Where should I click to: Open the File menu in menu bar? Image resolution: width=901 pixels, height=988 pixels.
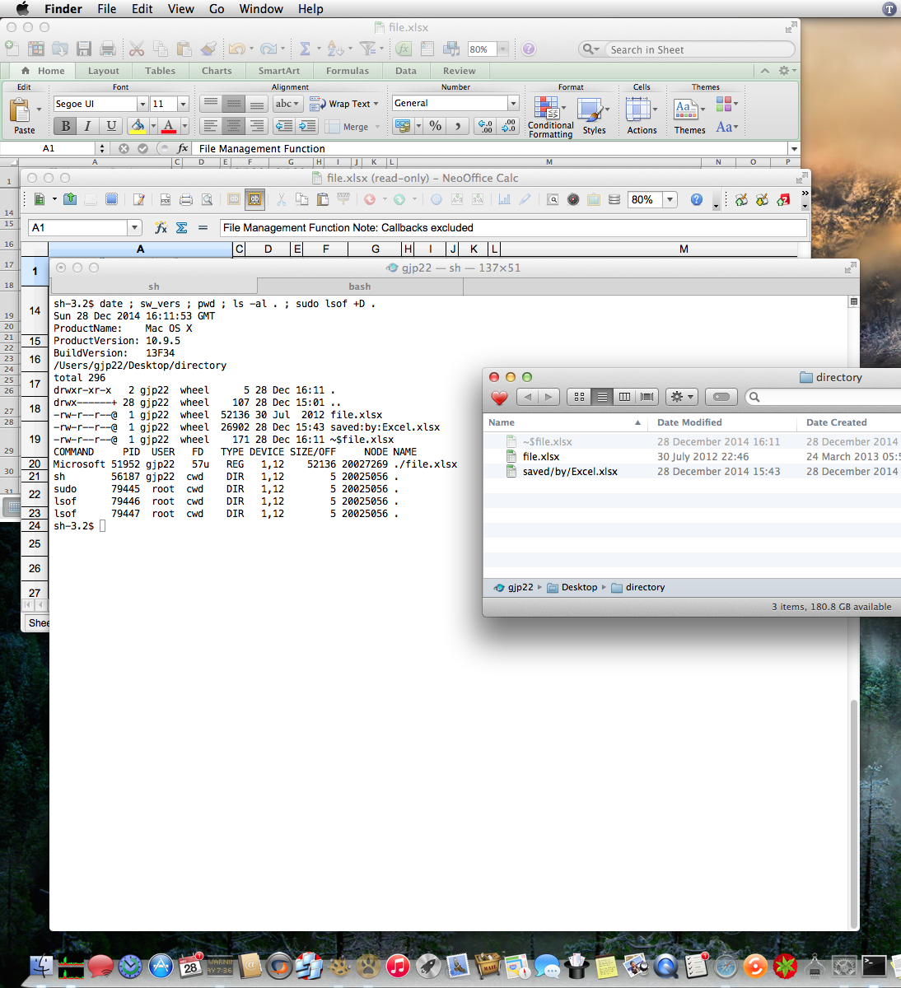(106, 9)
